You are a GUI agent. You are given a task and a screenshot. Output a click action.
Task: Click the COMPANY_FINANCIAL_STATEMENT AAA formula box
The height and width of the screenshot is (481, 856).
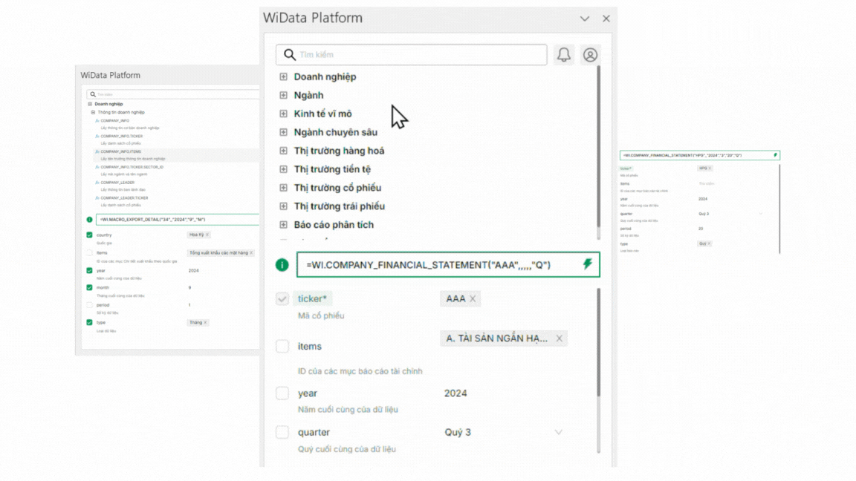pyautogui.click(x=448, y=264)
